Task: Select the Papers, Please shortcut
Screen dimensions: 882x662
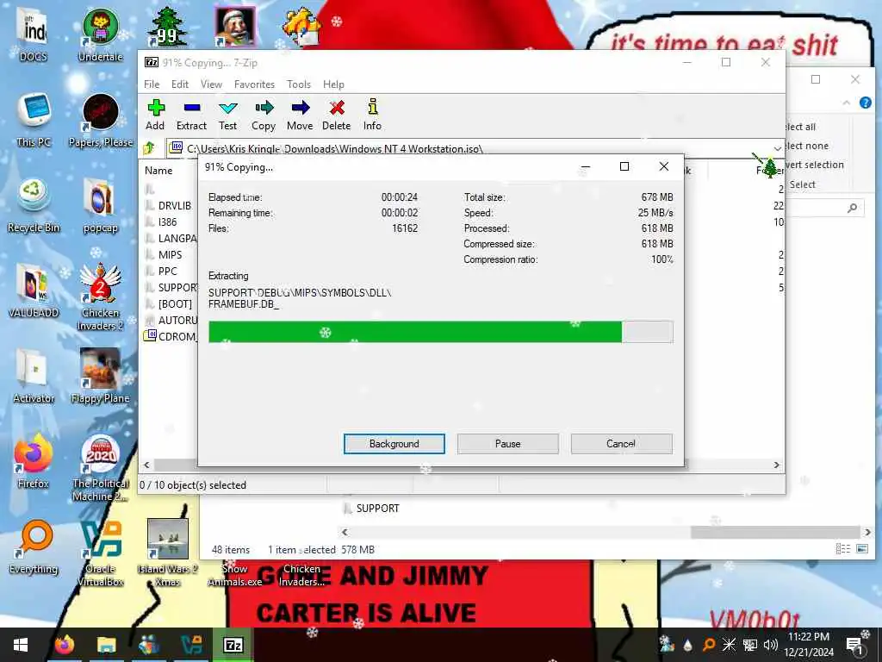Action: tap(101, 120)
